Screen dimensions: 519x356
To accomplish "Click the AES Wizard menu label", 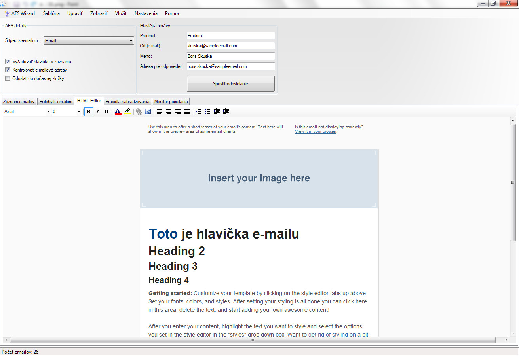I will point(23,13).
